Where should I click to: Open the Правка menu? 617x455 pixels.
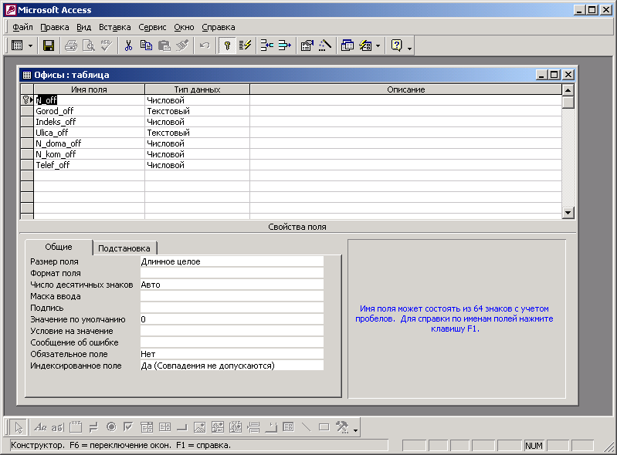(55, 27)
